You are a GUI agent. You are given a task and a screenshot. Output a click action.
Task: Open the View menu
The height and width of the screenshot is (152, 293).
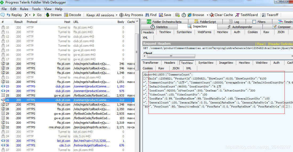tap(48, 9)
